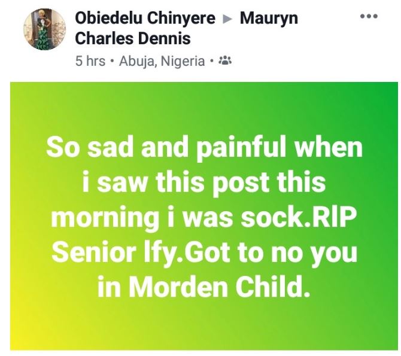
Task: Open Obiedelu Chinyere's profile name link
Action: click(x=145, y=19)
